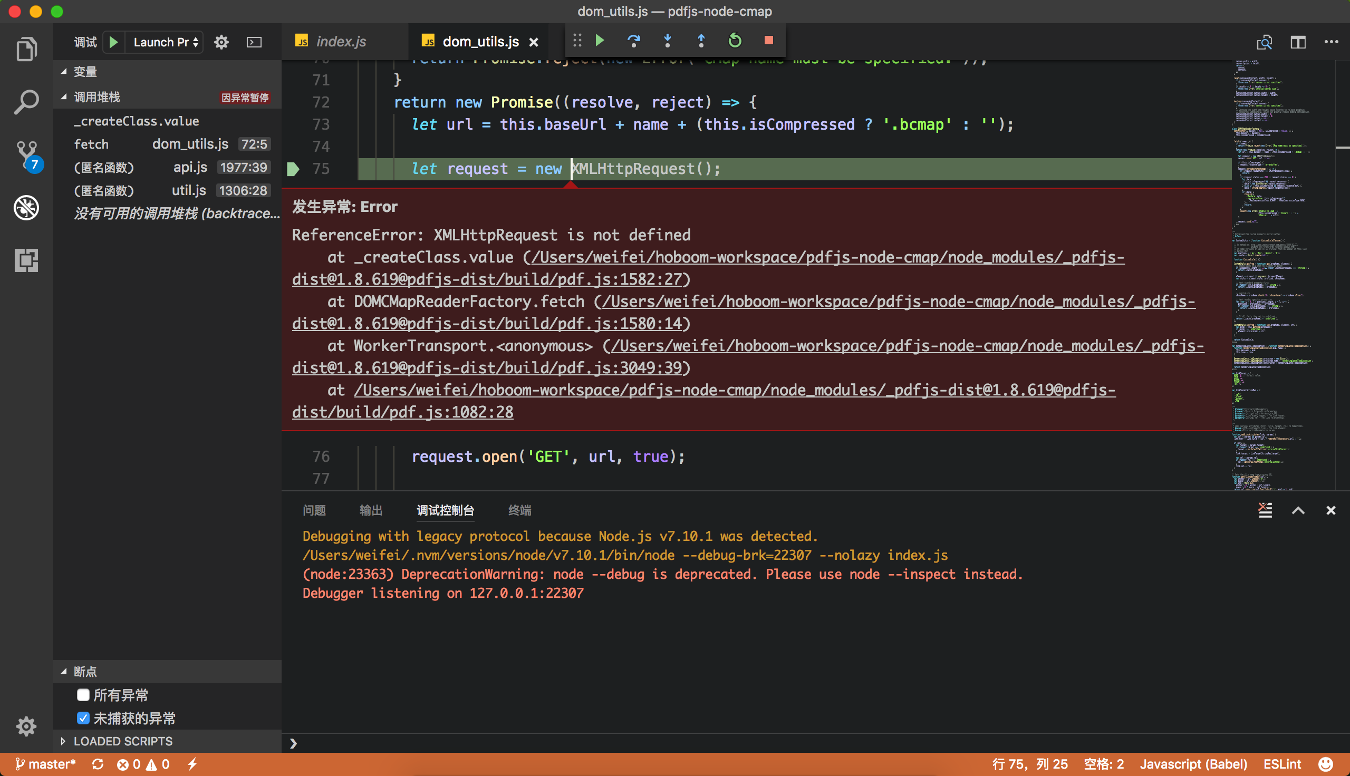Close the bottom panel
Screen dimensions: 1350x776
pyautogui.click(x=1330, y=510)
